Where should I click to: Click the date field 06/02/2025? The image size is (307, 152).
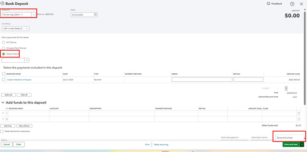pyautogui.click(x=84, y=15)
